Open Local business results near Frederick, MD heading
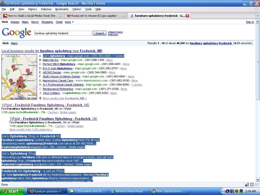 pyautogui.click(x=52, y=51)
